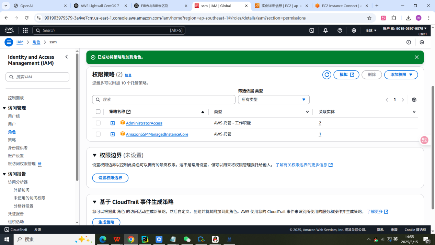The height and width of the screenshot is (245, 435).
Task: Open table preferences gear icon
Action: [x=414, y=100]
